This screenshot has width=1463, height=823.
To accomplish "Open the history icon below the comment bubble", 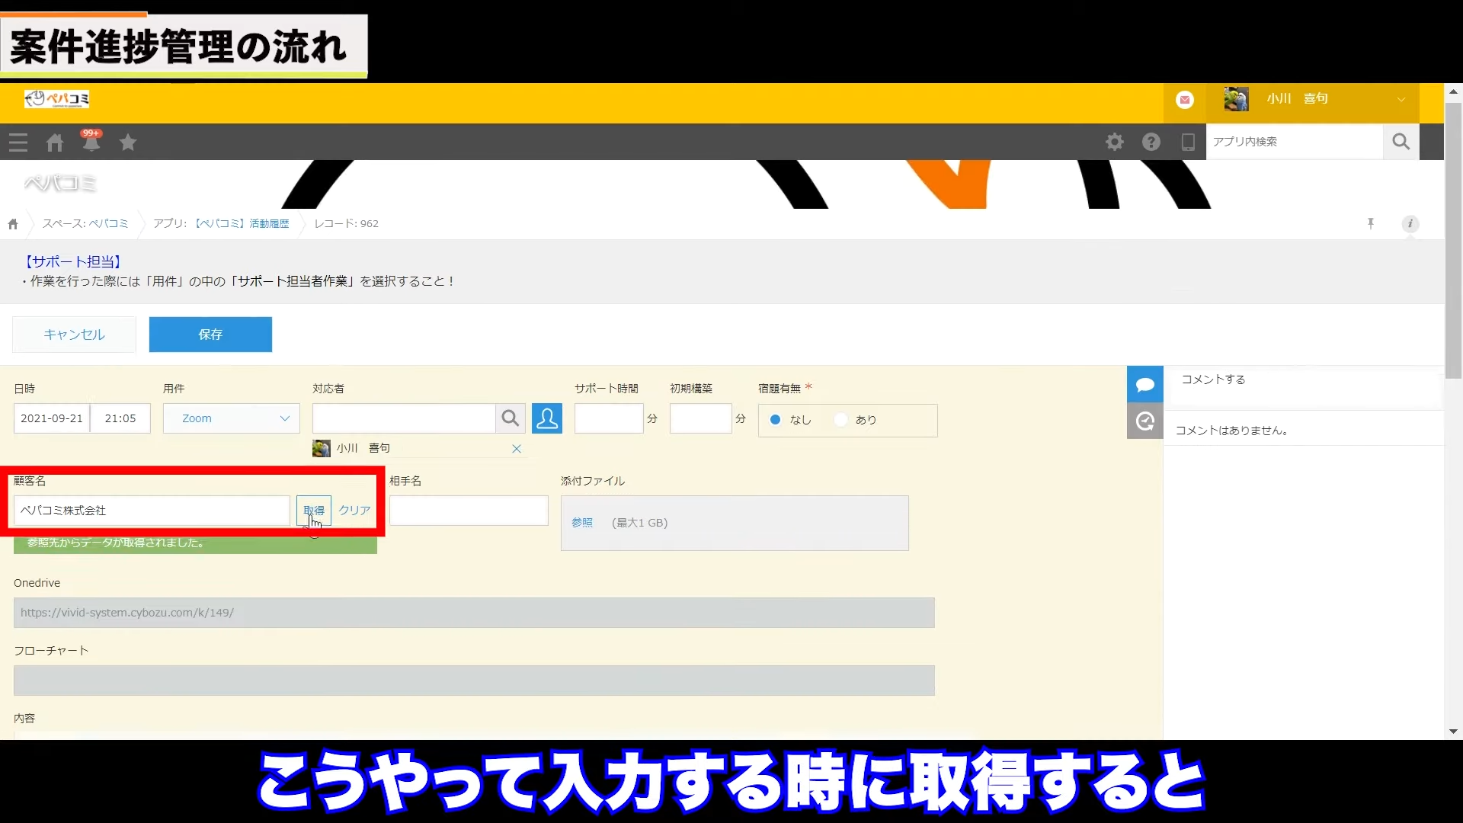I will [1144, 421].
